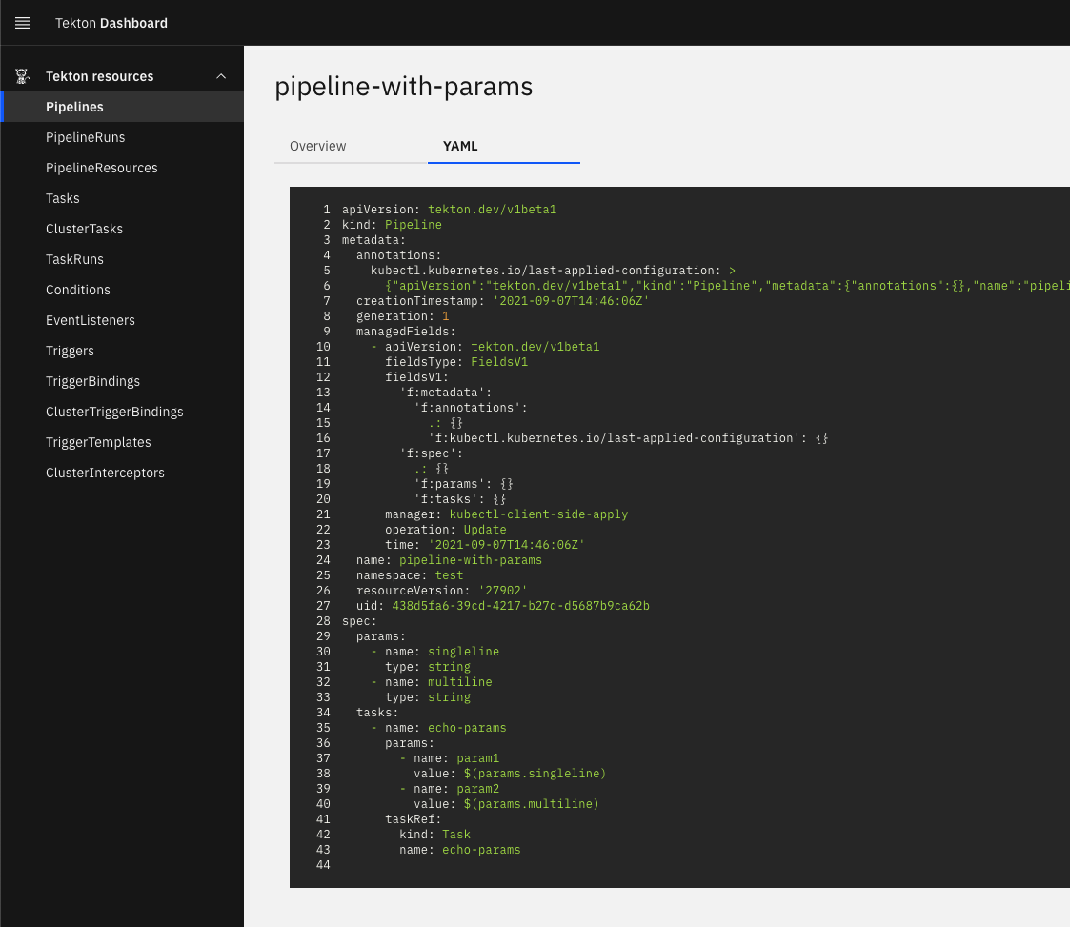1070x927 pixels.
Task: Click the 'echo-params' task name on line 35
Action: [467, 728]
